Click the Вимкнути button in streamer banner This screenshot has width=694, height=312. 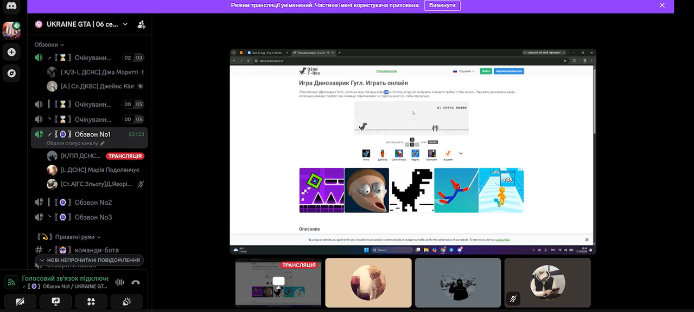coord(442,5)
